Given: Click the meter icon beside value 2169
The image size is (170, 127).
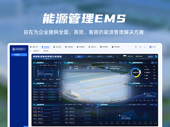Looking at the screenshot, I should click(70, 68).
